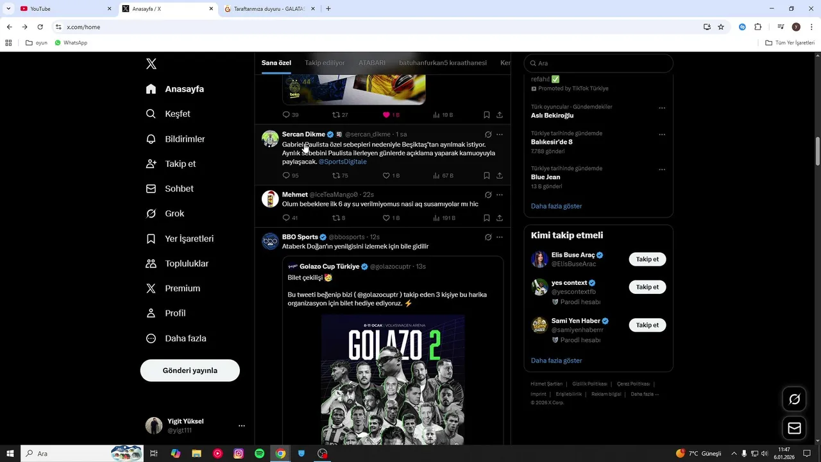Open Keşfet from the sidebar
This screenshot has width=821, height=462.
169,114
